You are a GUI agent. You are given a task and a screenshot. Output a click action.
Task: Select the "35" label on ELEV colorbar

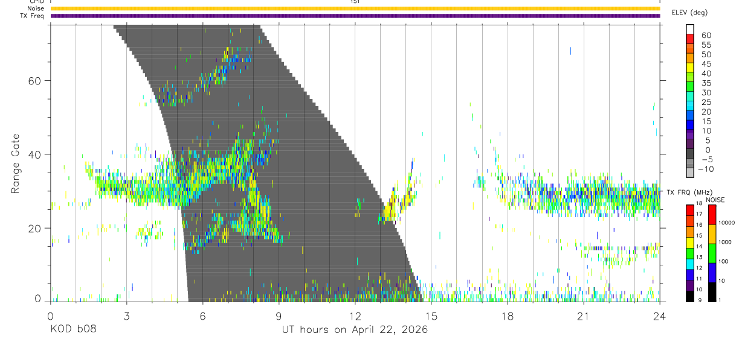706,83
